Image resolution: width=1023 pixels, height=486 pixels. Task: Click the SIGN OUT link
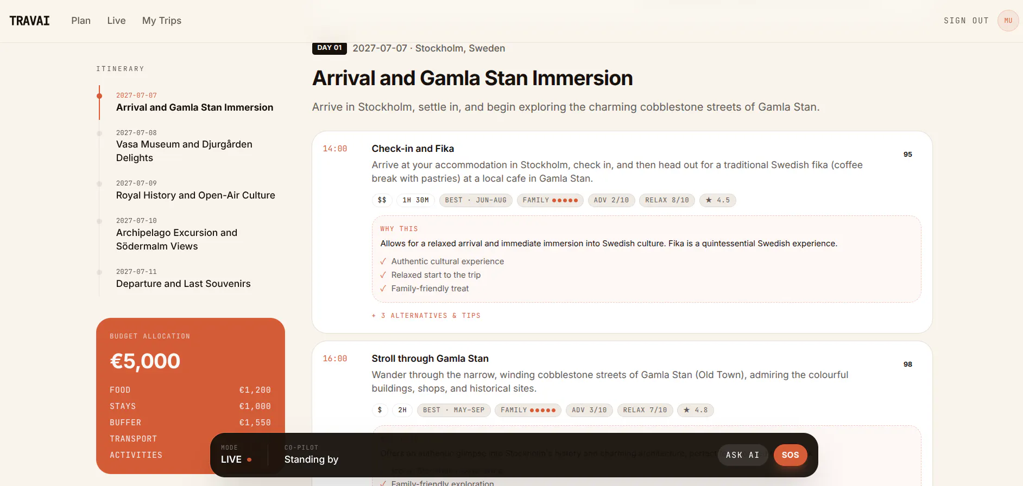tap(966, 21)
